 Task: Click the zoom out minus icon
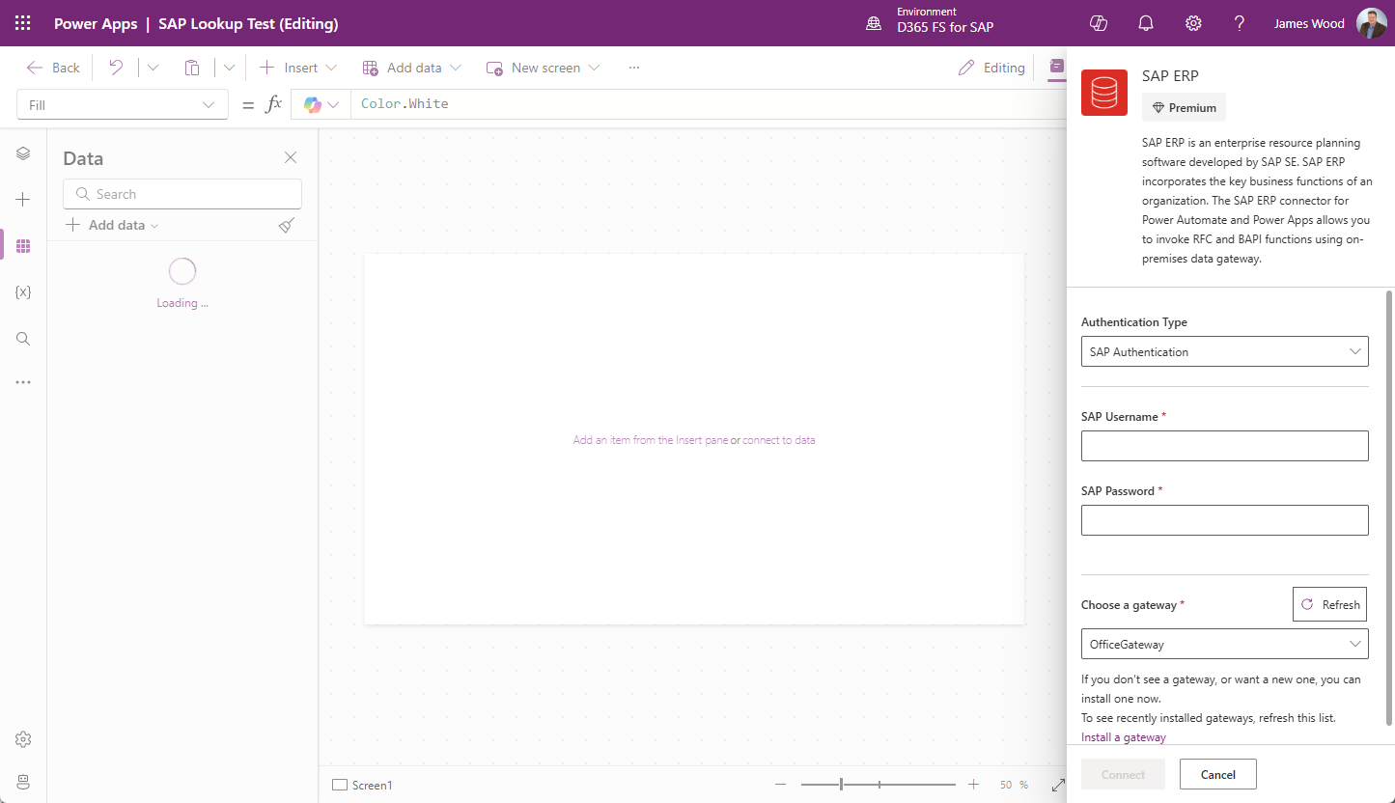780,785
